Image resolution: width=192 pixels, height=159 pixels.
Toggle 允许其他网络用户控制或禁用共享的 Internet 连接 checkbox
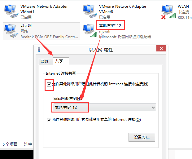click(x=49, y=120)
